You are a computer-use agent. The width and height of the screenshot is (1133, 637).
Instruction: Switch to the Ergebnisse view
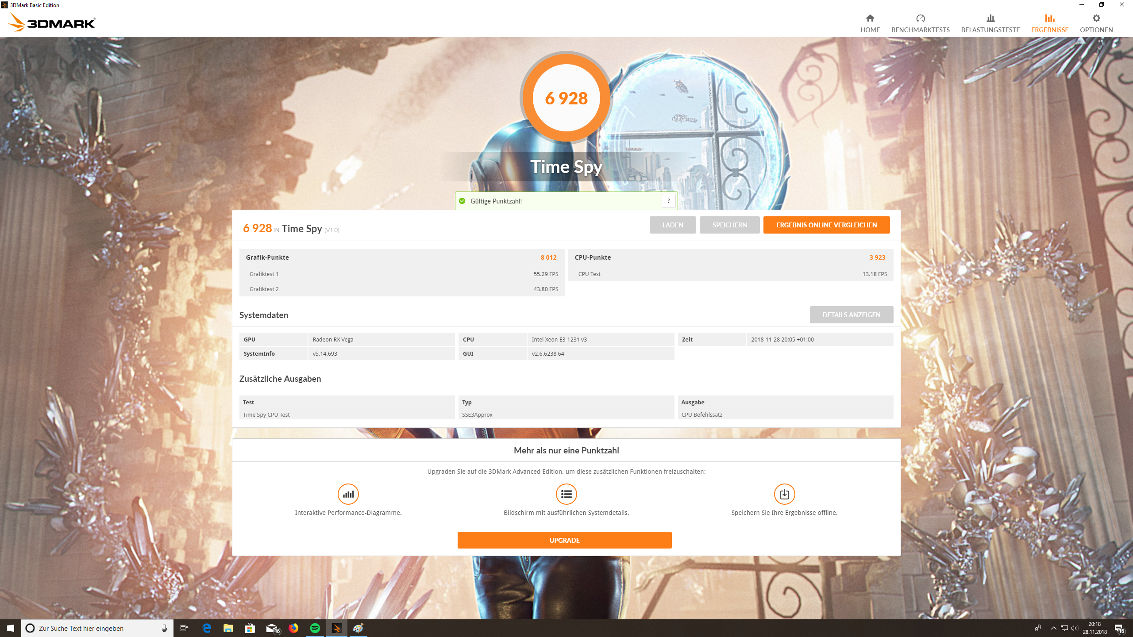[x=1049, y=23]
